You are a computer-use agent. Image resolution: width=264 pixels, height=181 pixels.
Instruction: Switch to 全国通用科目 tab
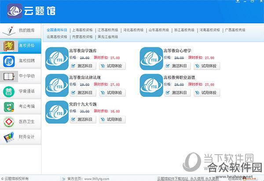57,30
